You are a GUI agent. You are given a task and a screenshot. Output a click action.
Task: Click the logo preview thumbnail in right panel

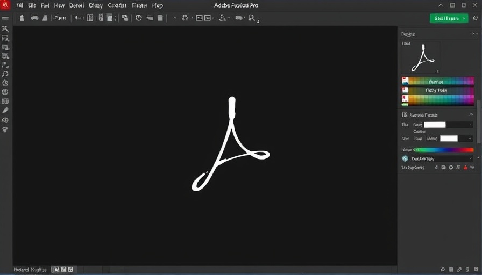coord(421,57)
